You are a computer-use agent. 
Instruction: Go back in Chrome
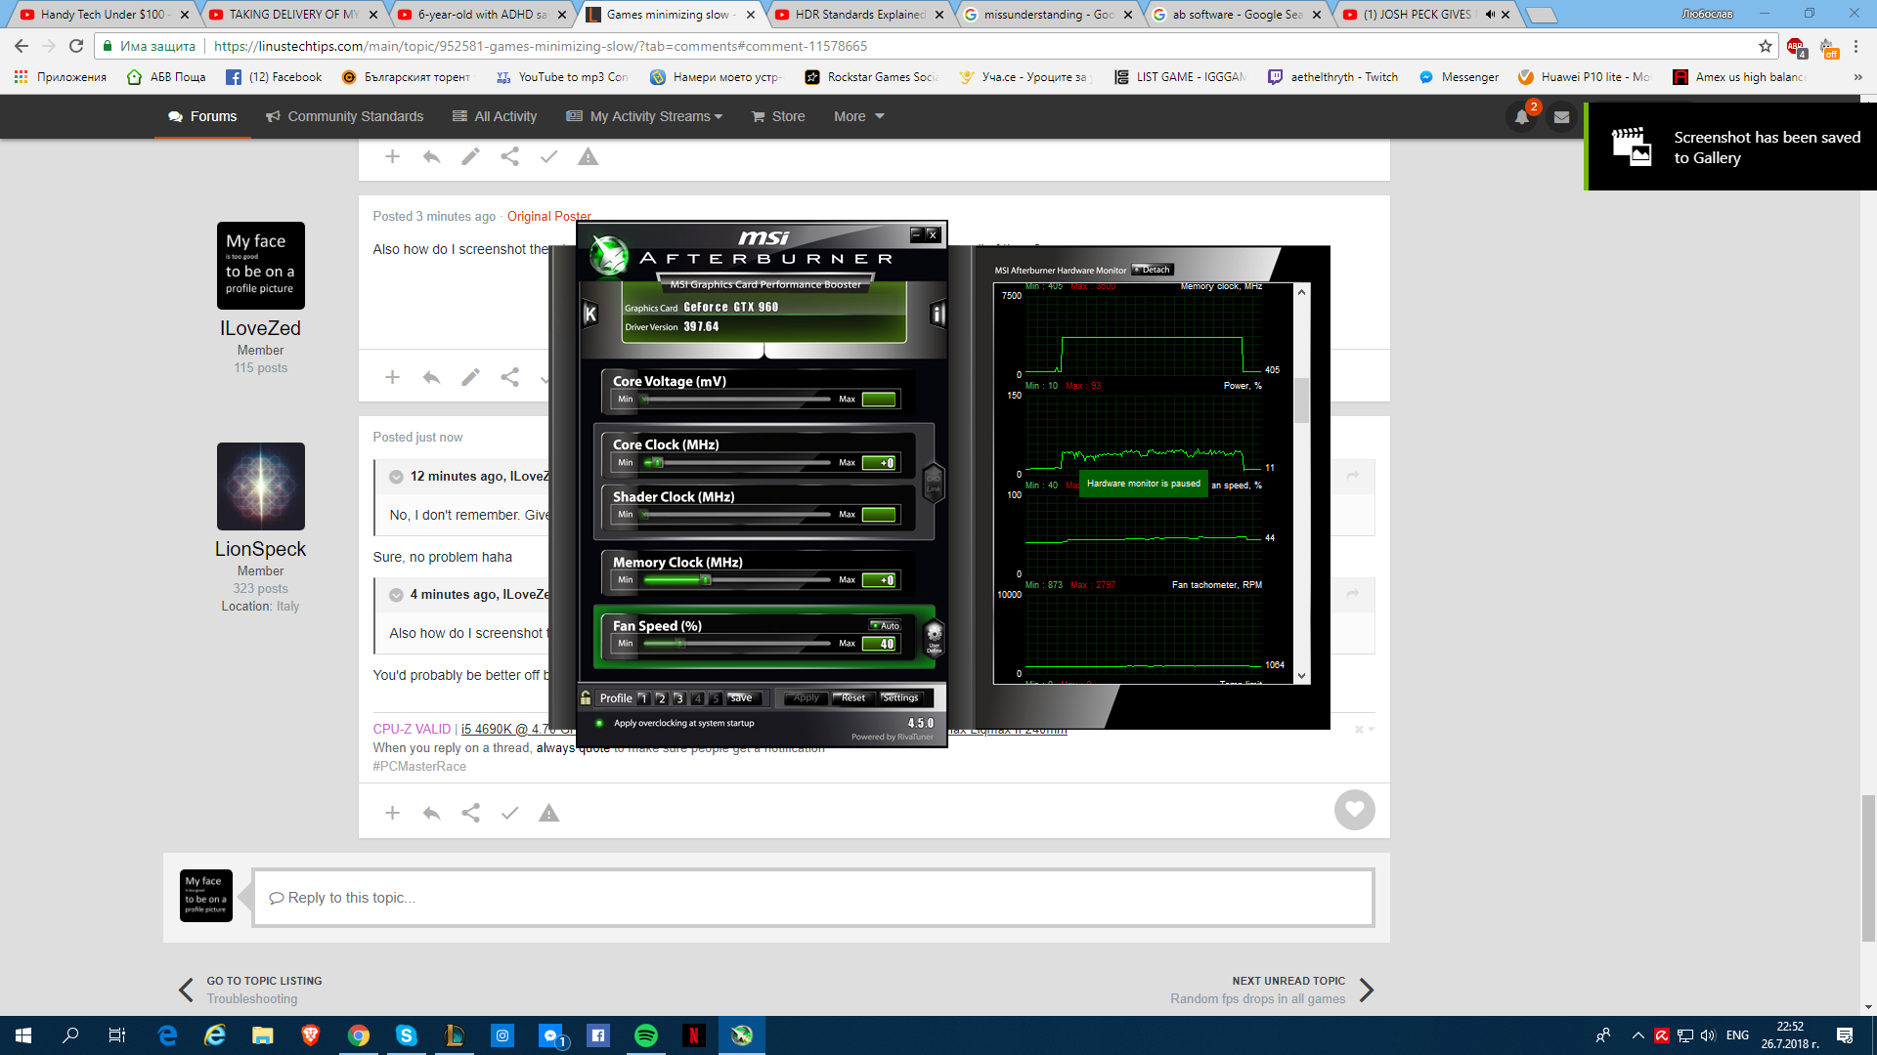pos(22,46)
